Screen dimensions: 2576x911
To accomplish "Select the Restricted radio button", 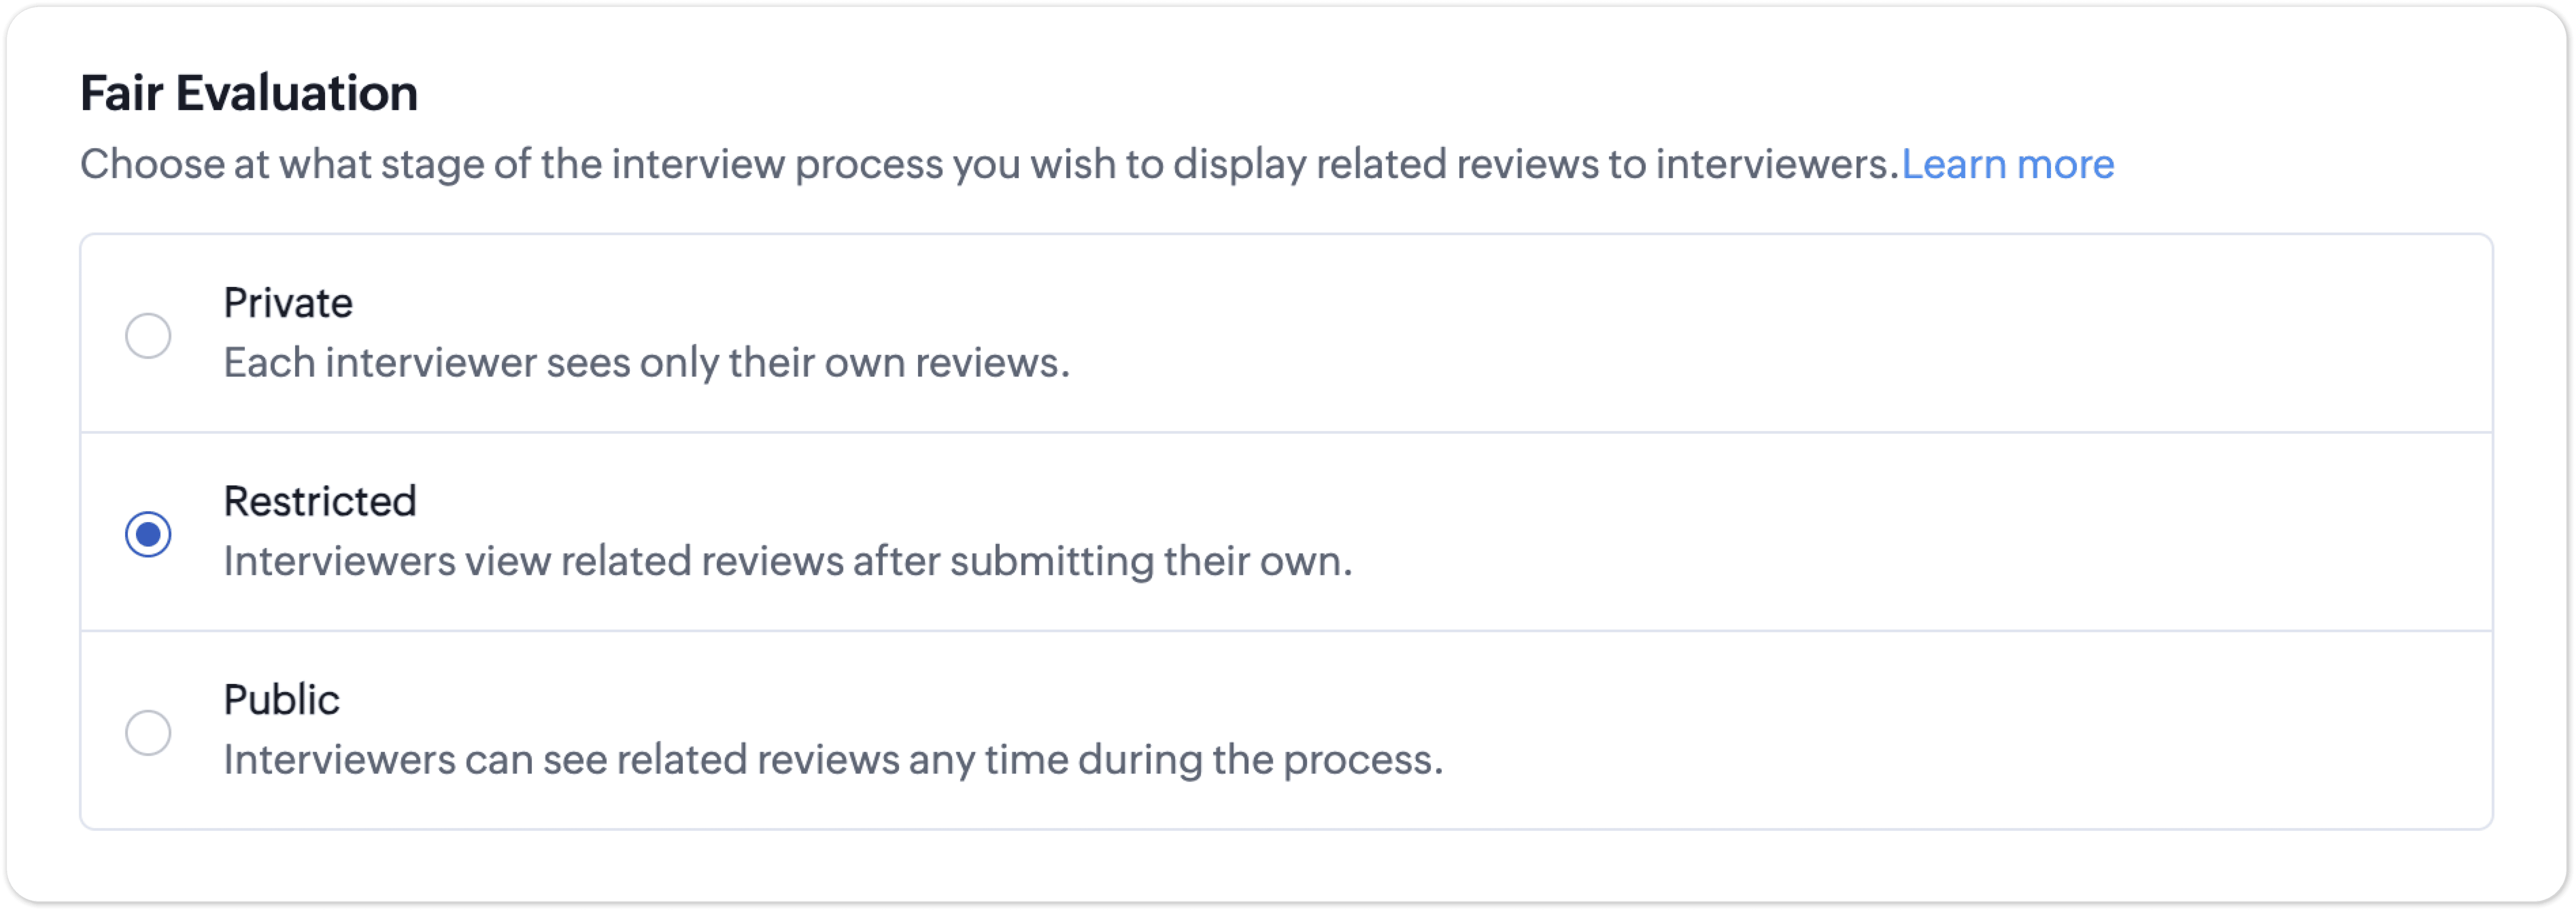I will pos(148,534).
